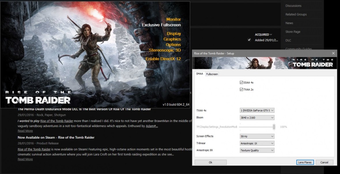Check the SSAA 4x checkbox
This screenshot has width=340, height=174.
[x=241, y=82]
